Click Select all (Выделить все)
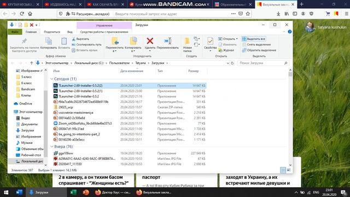This screenshot has width=350, height=197. (x=254, y=39)
